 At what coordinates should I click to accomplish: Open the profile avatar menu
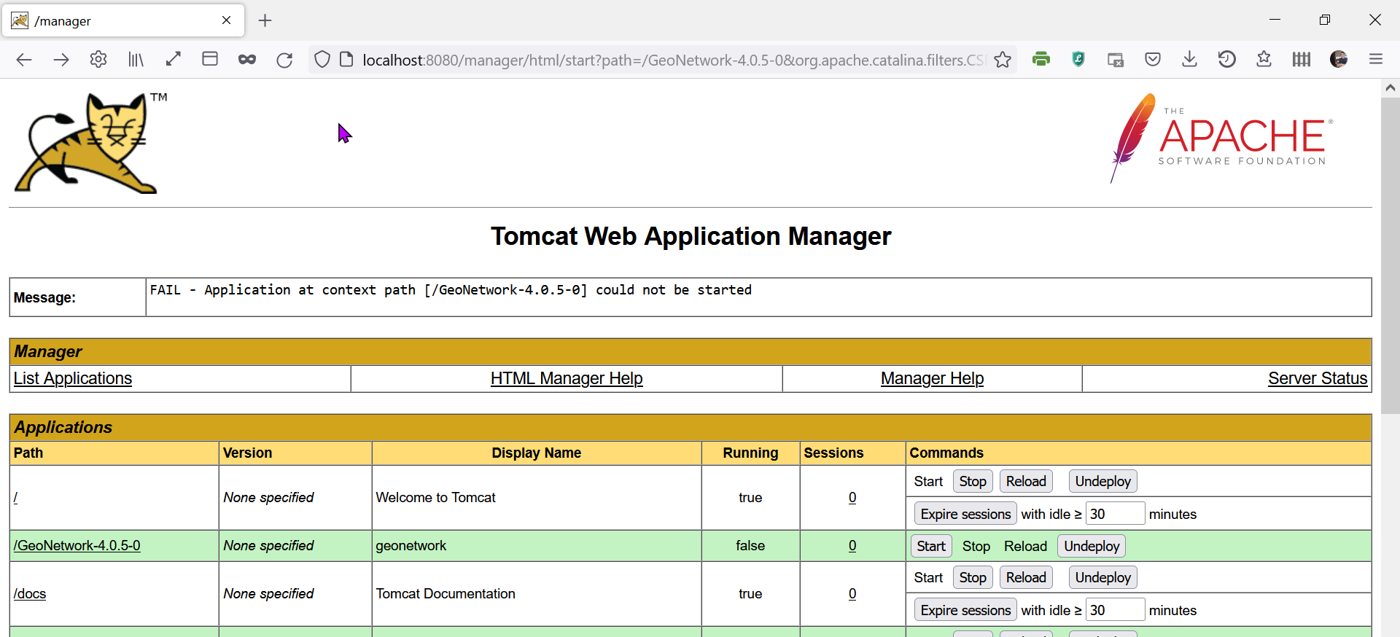click(x=1339, y=60)
